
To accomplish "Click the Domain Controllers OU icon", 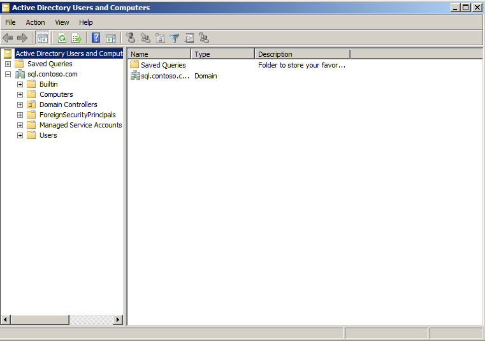I will pyautogui.click(x=31, y=105).
